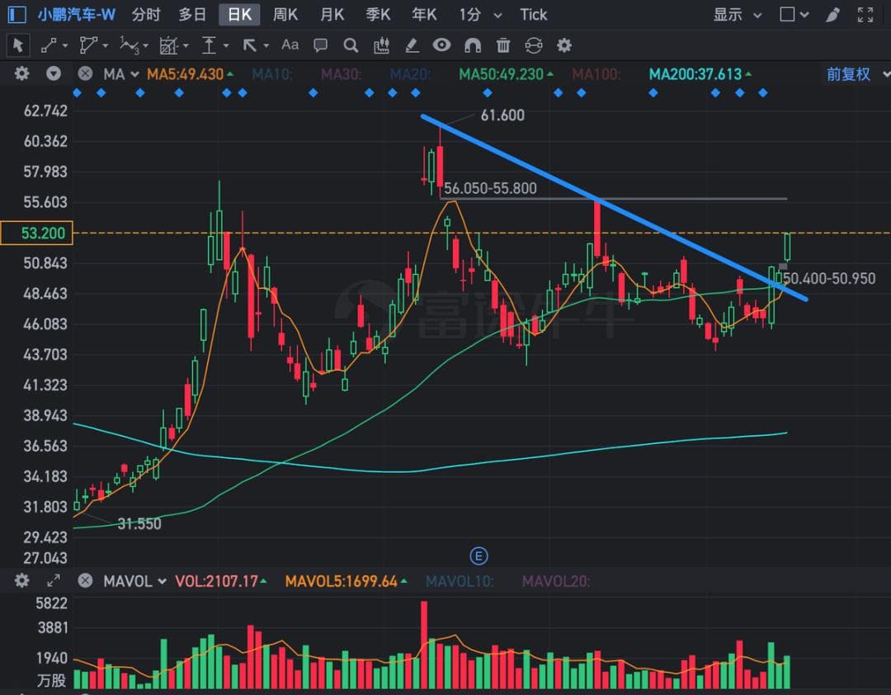This screenshot has height=695, width=891.
Task: Click the eraser pencil tool
Action: [412, 45]
